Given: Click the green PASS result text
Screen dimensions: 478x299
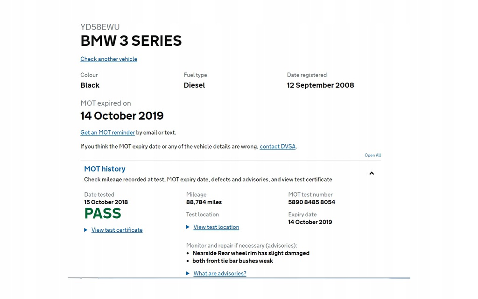Looking at the screenshot, I should tap(103, 213).
